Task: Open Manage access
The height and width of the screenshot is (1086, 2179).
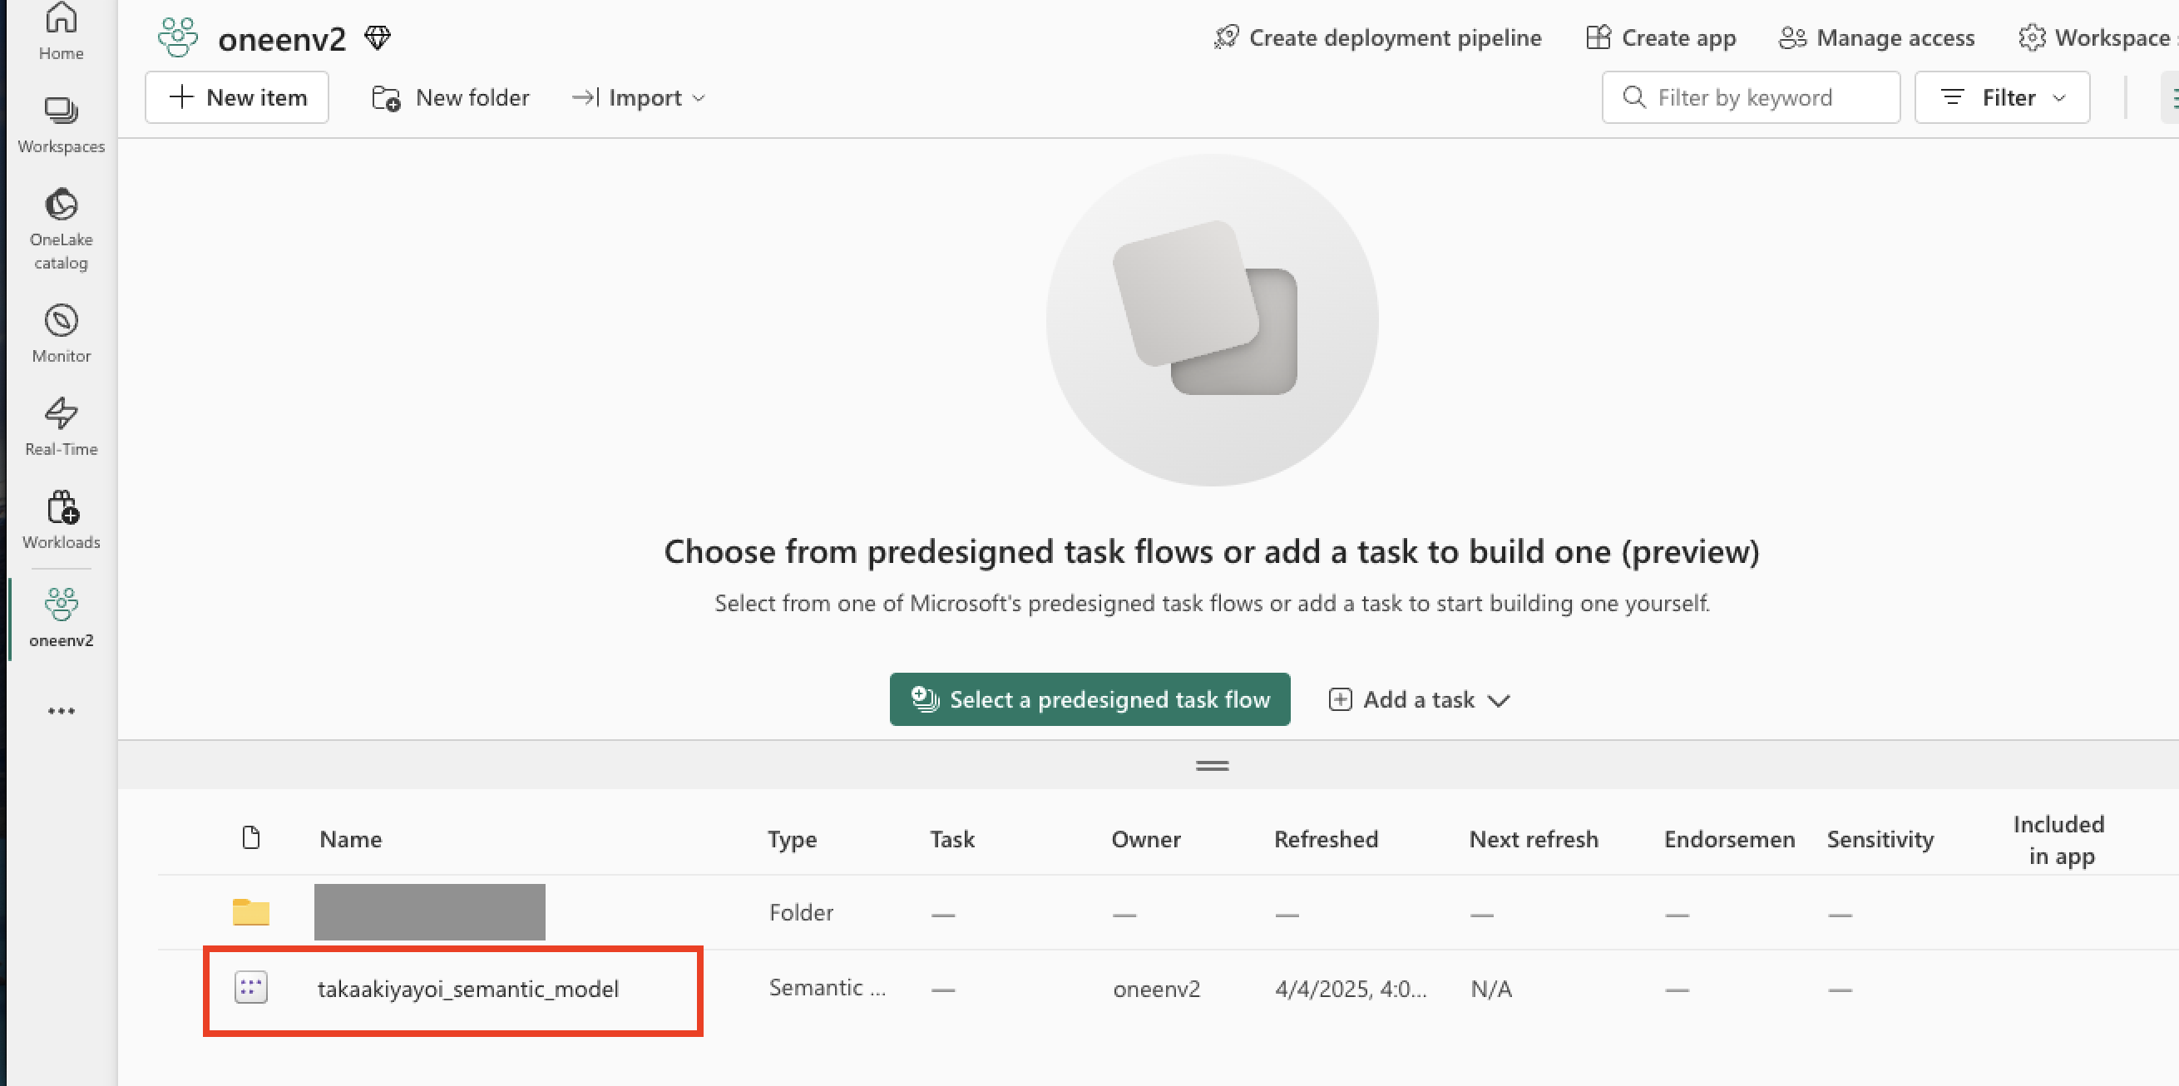Action: (x=1876, y=38)
